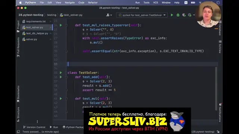The width and height of the screenshot is (239, 134).
Task: Close the requirements.txt tab
Action: (x=50, y=22)
